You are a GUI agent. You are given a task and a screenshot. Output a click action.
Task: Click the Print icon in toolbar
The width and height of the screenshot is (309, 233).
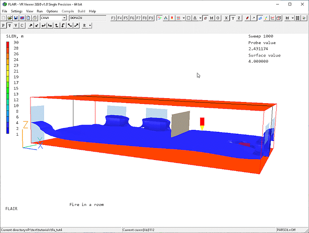(34, 18)
